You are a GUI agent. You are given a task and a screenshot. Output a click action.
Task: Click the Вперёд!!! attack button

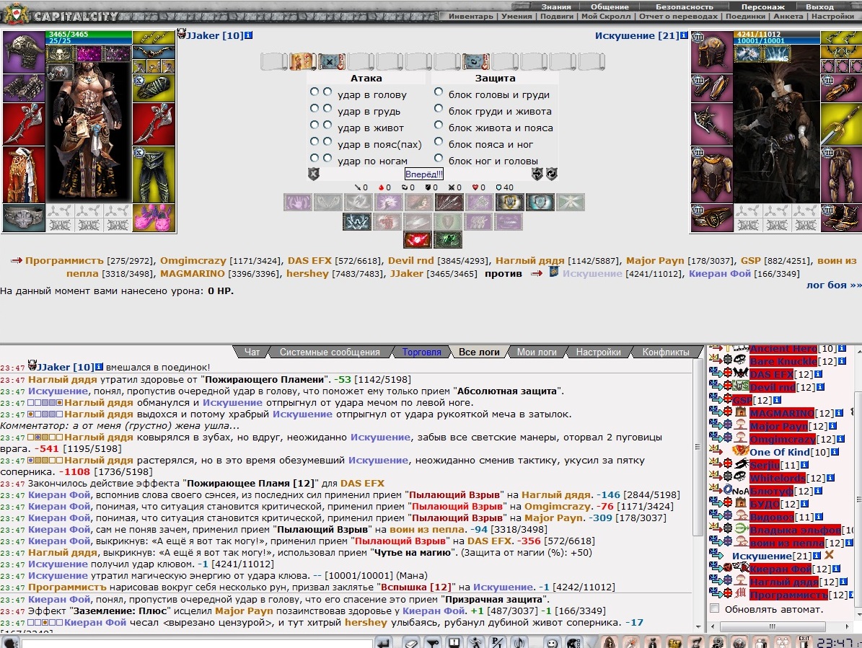click(424, 174)
